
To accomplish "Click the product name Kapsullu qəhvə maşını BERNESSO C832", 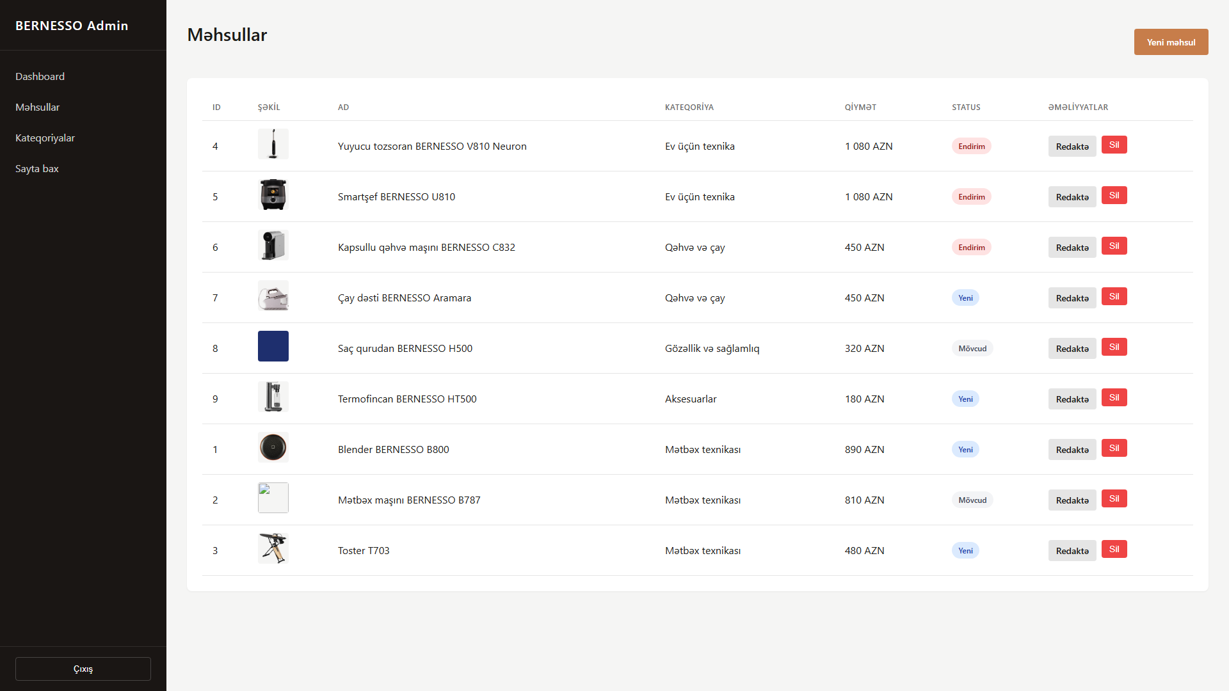I will (426, 247).
